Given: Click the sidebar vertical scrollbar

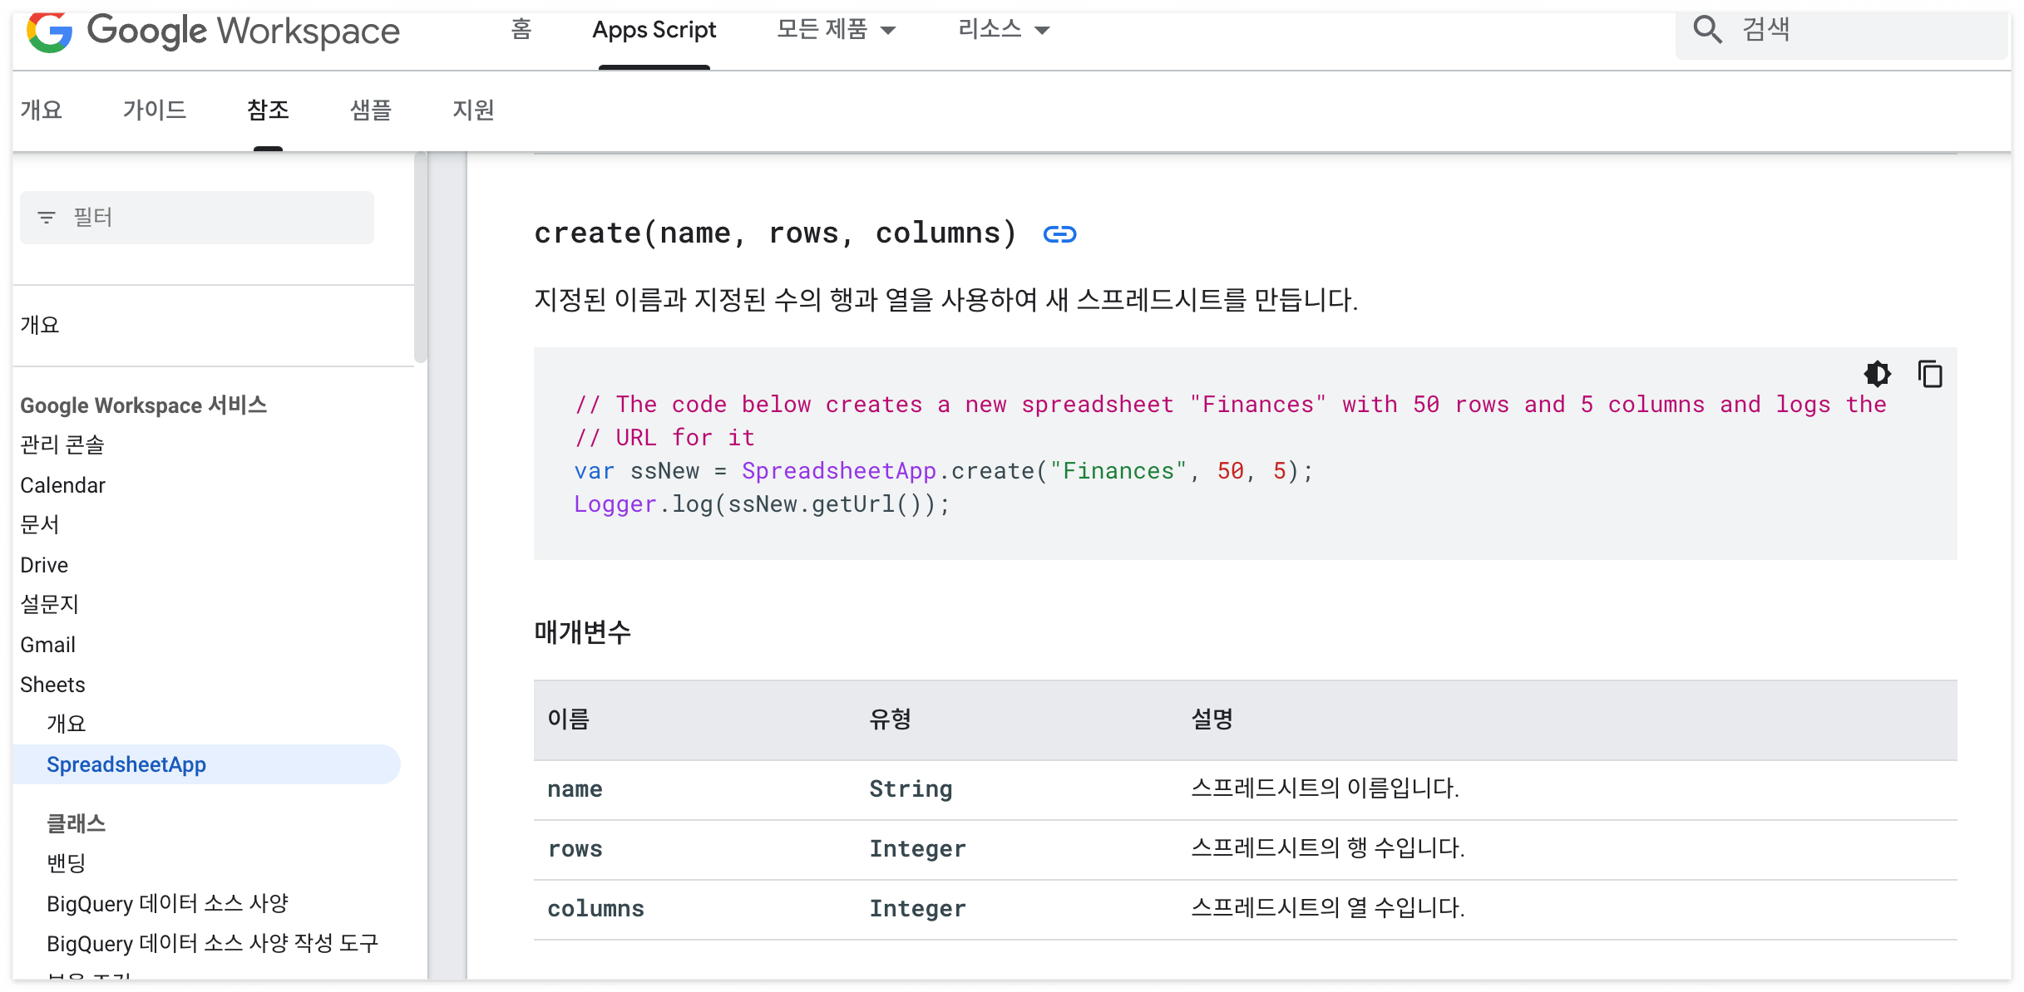Looking at the screenshot, I should click(x=421, y=258).
